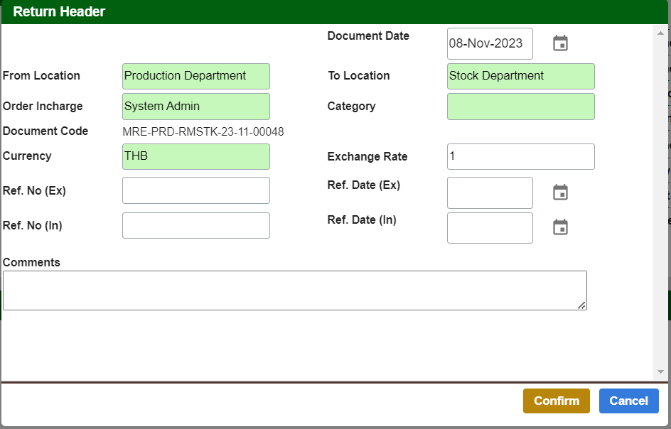Click the scrollbar down arrow
The height and width of the screenshot is (429, 671).
pyautogui.click(x=660, y=371)
